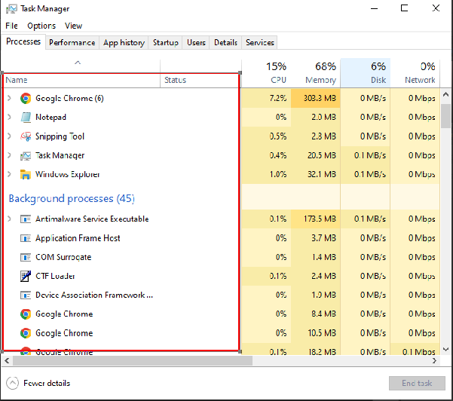Viewport: 453px width, 401px height.
Task: Expand the Google Chrome (6) group
Action: 9,98
